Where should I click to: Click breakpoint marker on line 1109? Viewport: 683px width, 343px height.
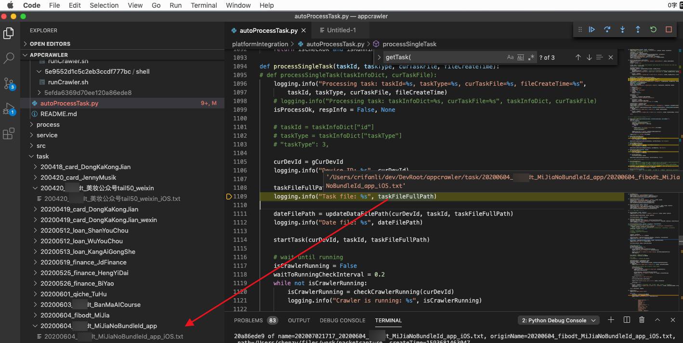coord(229,197)
